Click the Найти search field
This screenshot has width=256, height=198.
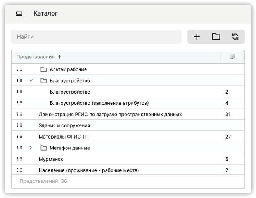[96, 37]
